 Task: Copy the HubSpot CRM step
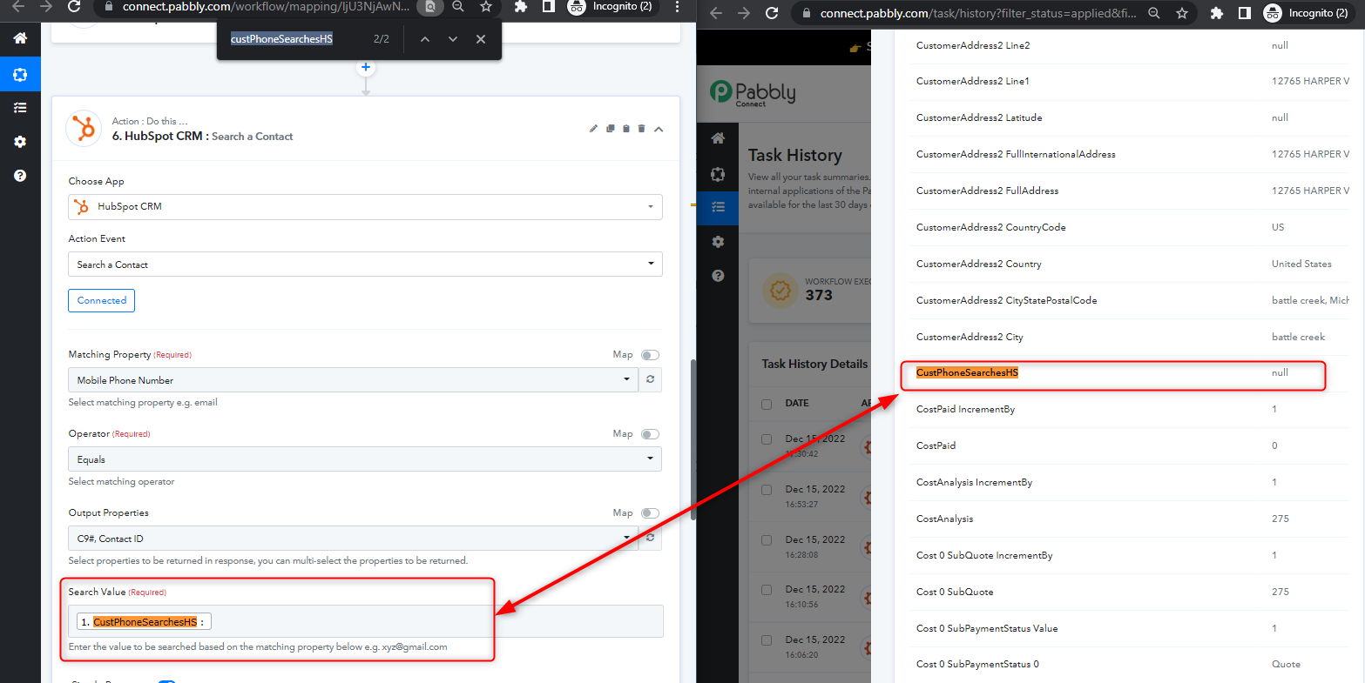tap(611, 129)
